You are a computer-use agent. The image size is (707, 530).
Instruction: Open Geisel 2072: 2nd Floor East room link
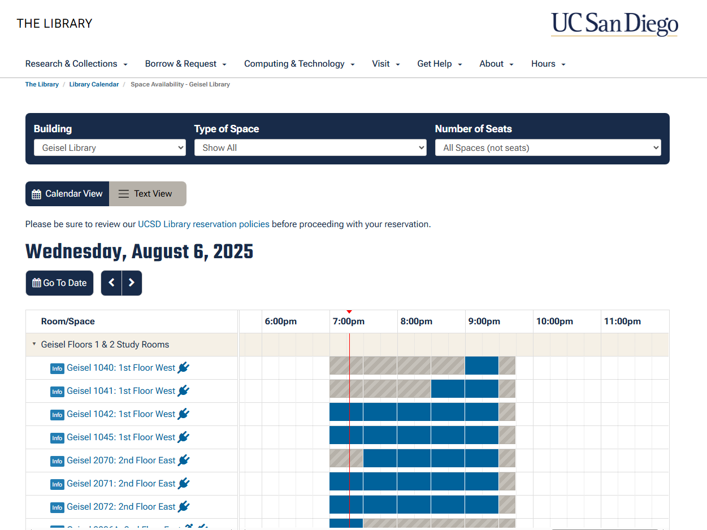tap(121, 507)
